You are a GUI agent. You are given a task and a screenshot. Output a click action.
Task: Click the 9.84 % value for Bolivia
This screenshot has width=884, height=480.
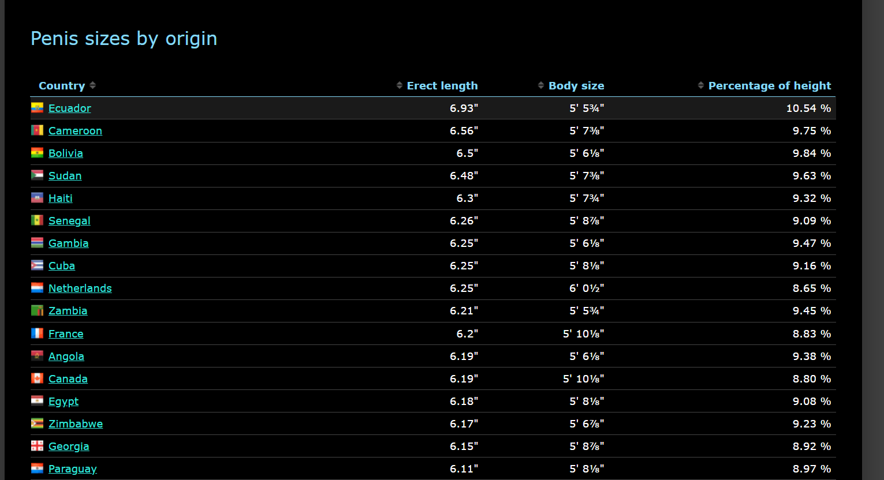click(812, 153)
